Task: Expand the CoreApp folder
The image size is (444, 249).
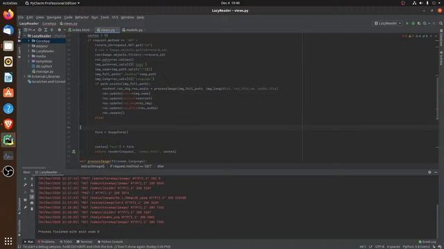Action: [x=28, y=41]
